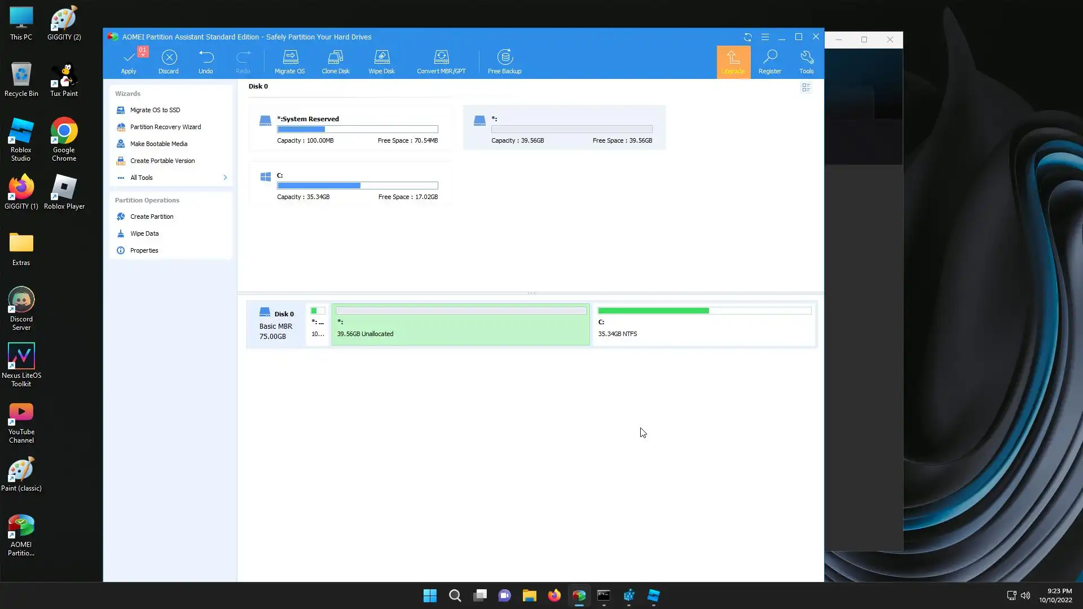Select the C: 35.34GB NTFS partition bar
1083x609 pixels.
[x=704, y=325]
